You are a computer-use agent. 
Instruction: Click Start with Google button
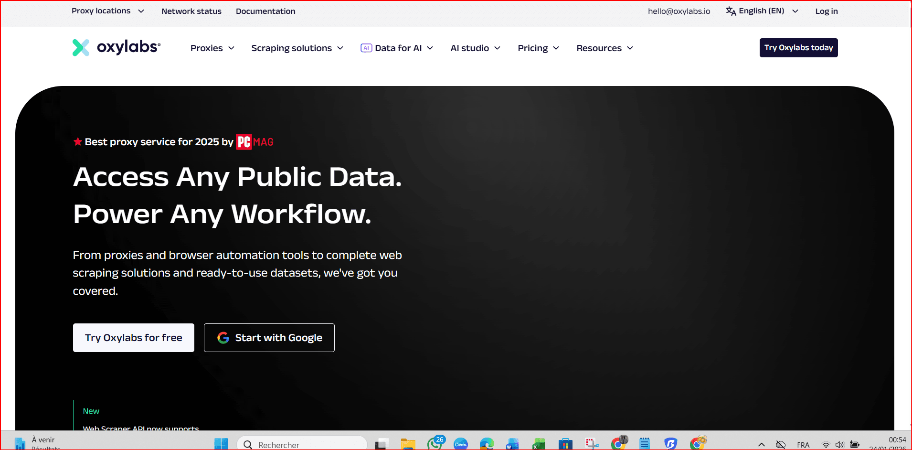(269, 338)
